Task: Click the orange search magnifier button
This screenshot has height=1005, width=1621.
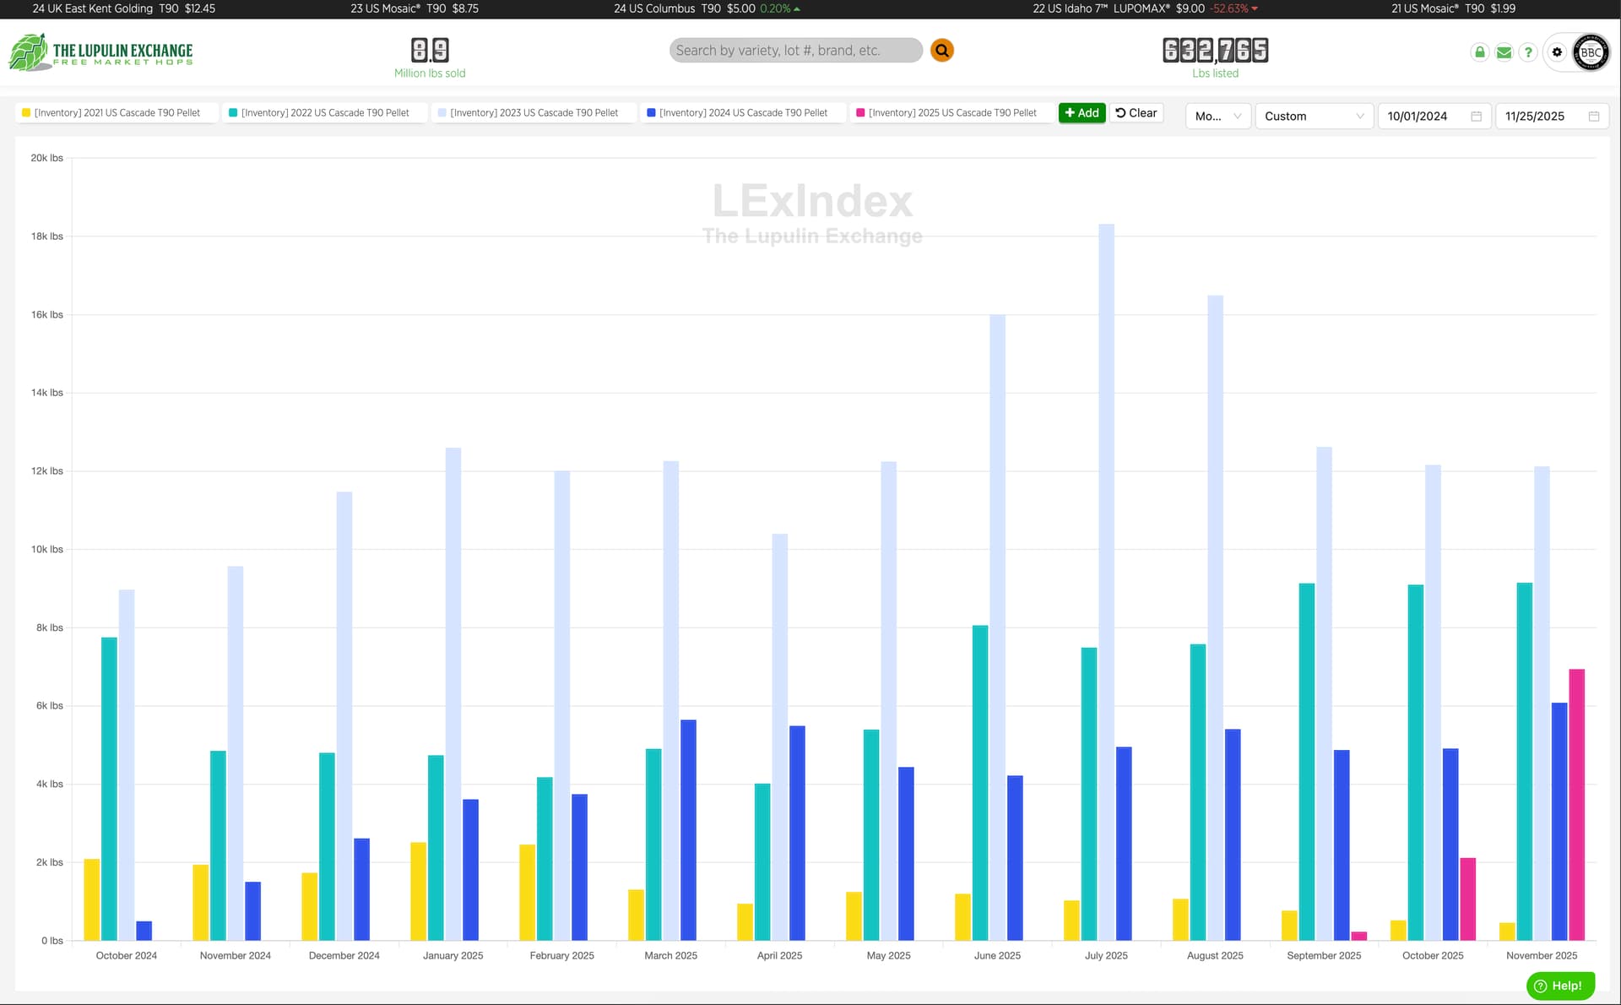Action: click(x=941, y=51)
